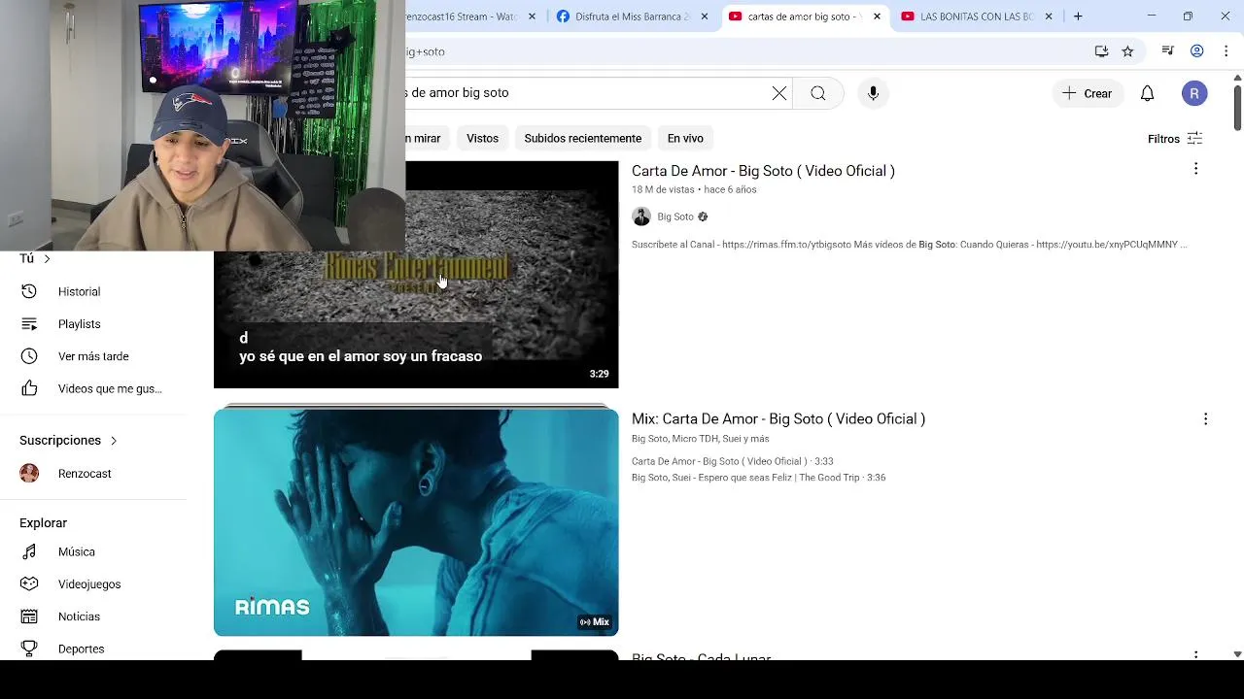1244x699 pixels.
Task: Open Carta De Amor - Big Soto video title
Action: (x=763, y=171)
